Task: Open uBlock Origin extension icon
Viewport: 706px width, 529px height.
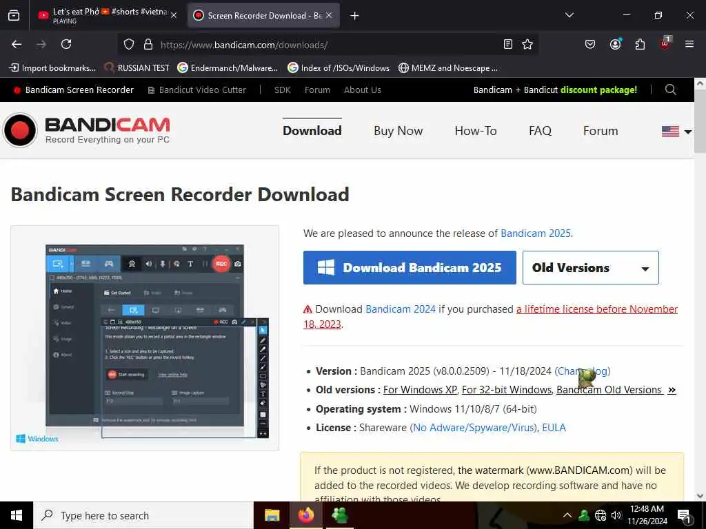Action: 665,43
